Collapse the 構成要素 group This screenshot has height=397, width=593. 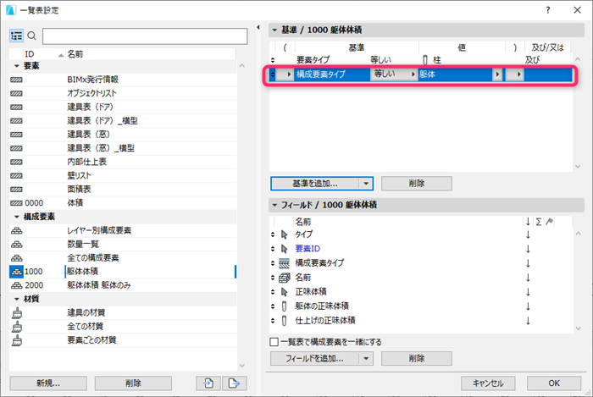tap(16, 217)
